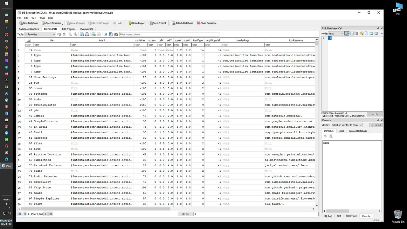Click the clear all filters icon
The width and height of the screenshot is (407, 229).
(70, 34)
